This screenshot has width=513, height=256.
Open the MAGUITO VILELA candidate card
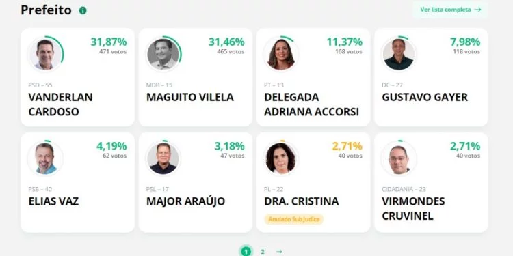pyautogui.click(x=196, y=77)
